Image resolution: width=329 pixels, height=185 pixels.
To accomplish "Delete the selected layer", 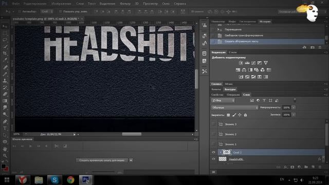I will pyautogui.click(x=320, y=167).
